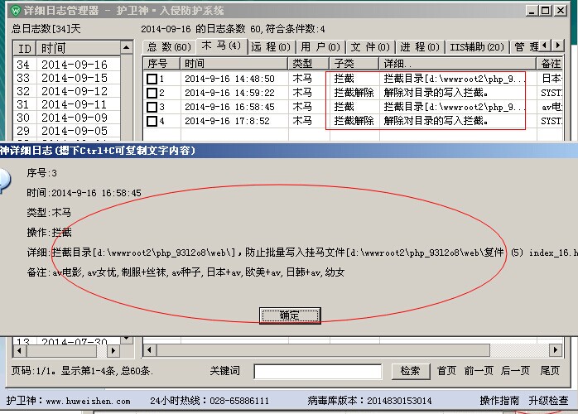Select the IIS辅助(20) tab
This screenshot has width=578, height=414.
tap(477, 47)
